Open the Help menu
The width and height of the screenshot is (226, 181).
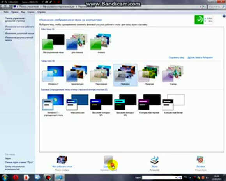coord(42,12)
